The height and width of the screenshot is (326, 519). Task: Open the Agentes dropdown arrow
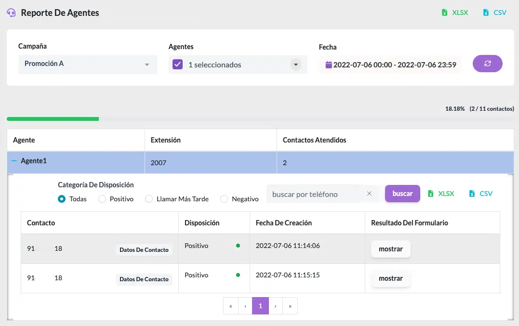pyautogui.click(x=296, y=65)
